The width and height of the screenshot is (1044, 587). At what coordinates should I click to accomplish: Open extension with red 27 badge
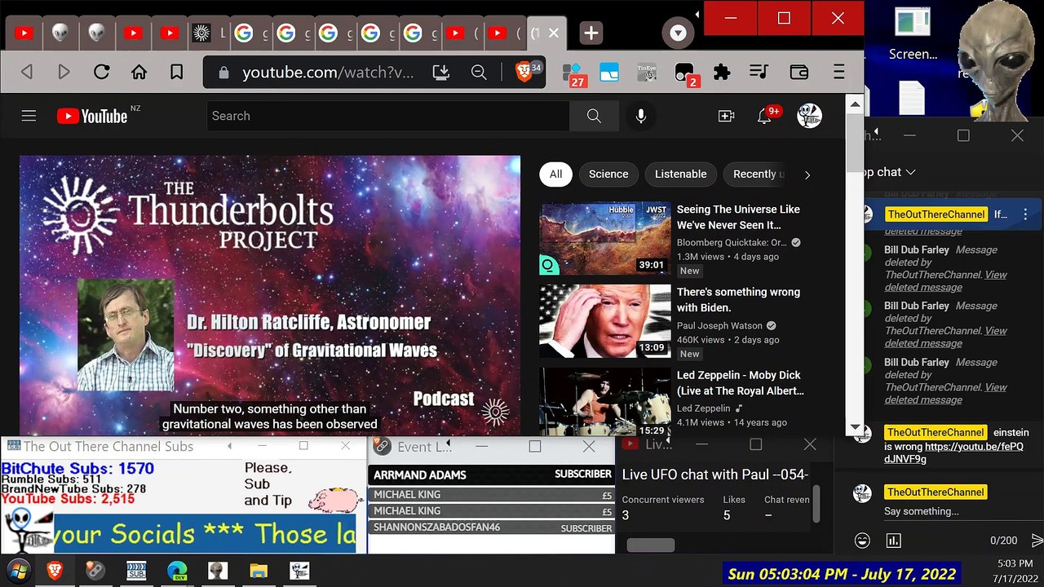tap(573, 74)
